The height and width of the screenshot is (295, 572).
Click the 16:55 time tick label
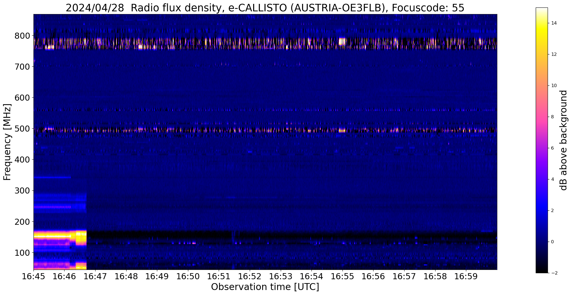343,276
